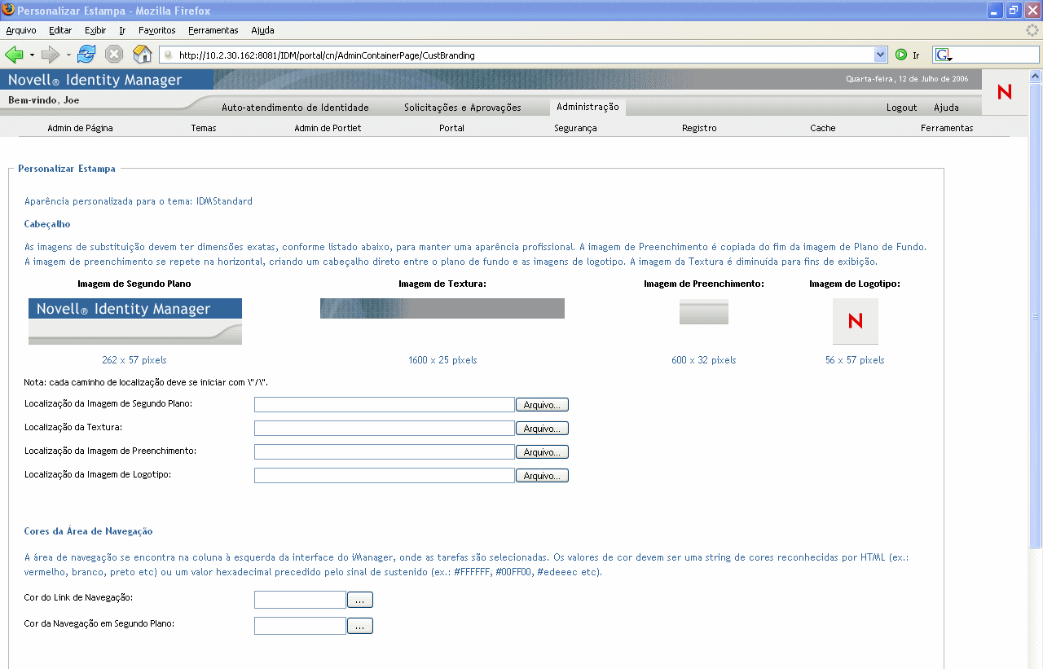Screen dimensions: 1043x669
Task: Focus the Localização da Imagem de Logotipo field
Action: click(x=385, y=475)
